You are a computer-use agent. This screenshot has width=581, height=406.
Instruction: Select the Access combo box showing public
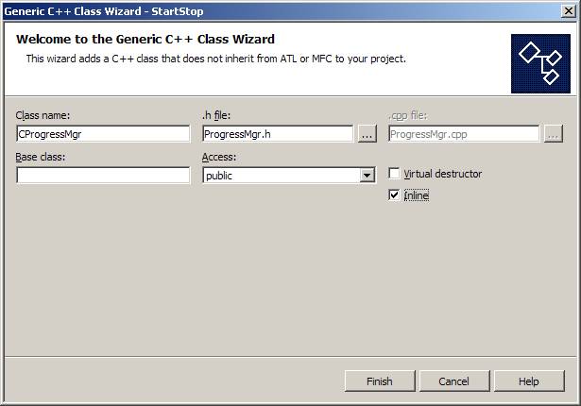point(289,176)
